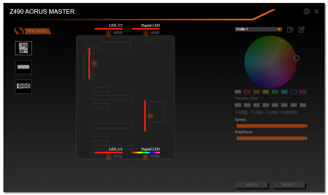Click the bottom Digital LED strip connector icon

coord(155,157)
